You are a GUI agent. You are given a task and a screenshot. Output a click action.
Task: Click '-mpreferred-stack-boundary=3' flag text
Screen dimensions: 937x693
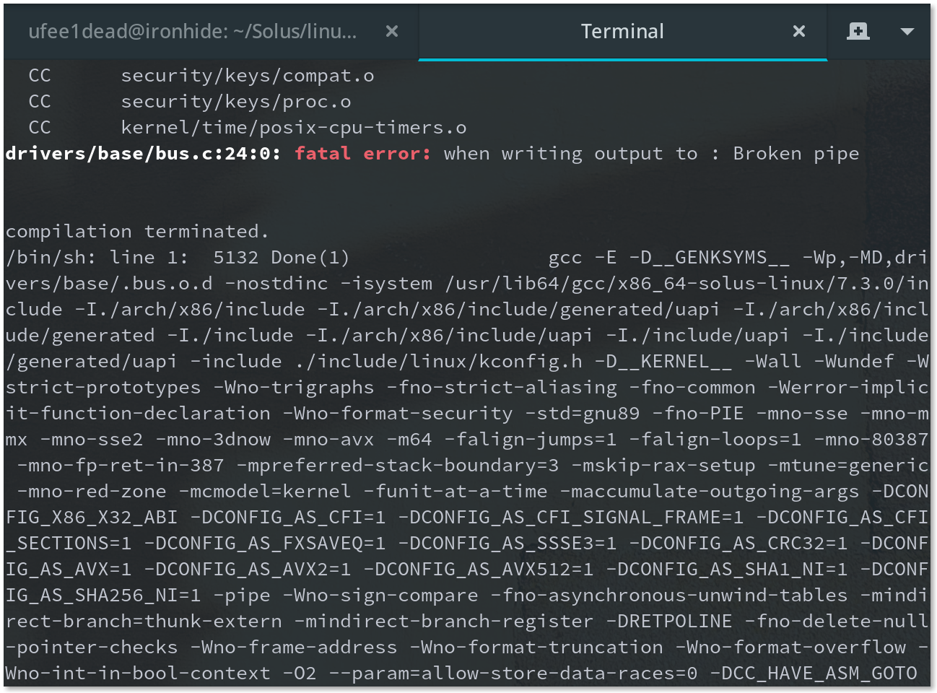(398, 466)
